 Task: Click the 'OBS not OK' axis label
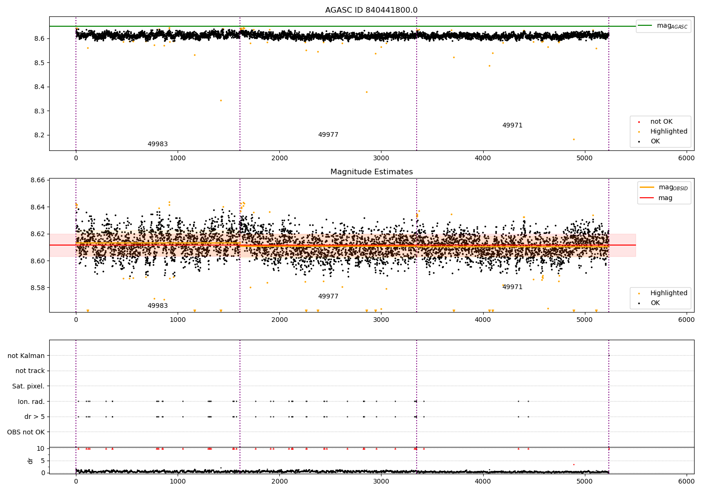click(x=26, y=432)
